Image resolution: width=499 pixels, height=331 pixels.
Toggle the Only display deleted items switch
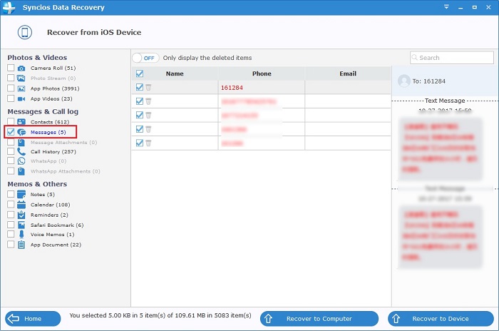point(145,58)
